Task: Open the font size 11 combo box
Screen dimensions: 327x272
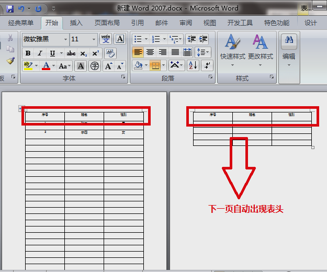Action: 83,39
